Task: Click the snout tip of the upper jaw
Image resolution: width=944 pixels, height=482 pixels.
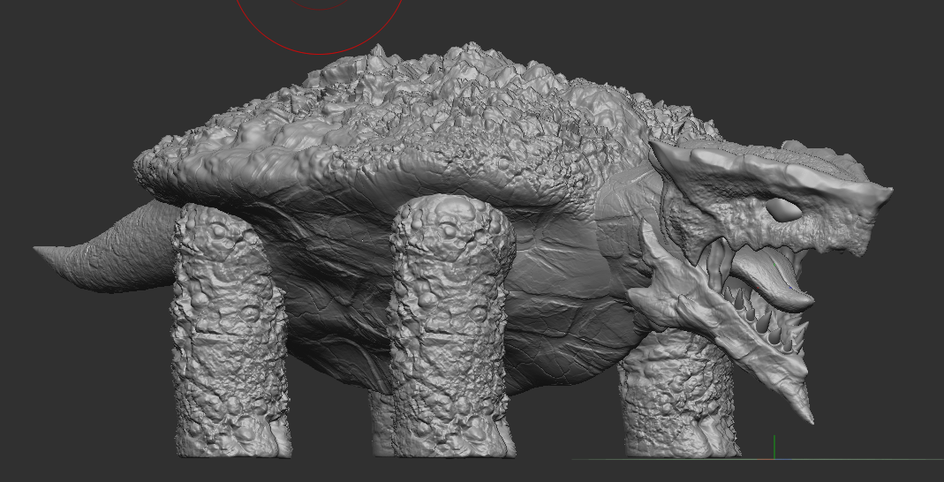Action: pos(880,193)
